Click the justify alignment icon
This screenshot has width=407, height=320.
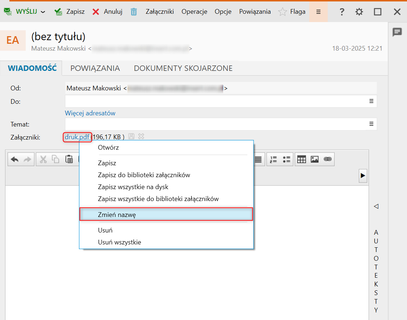coord(259,159)
